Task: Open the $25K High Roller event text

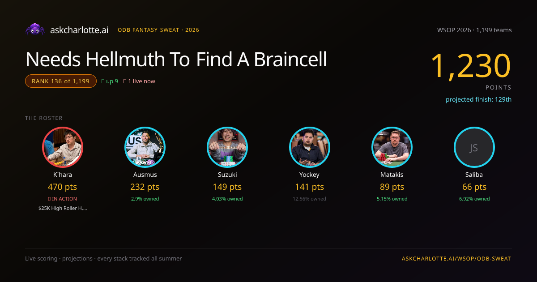Action: click(x=63, y=208)
